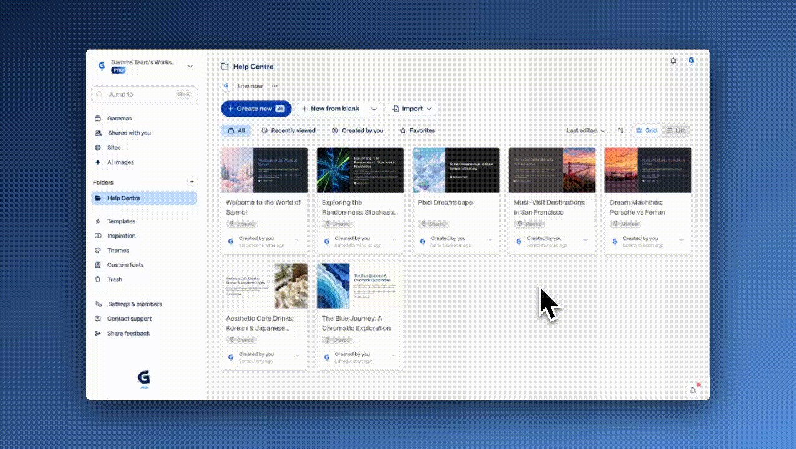Switch to List view
Screen dimensions: 796x449
tap(676, 131)
